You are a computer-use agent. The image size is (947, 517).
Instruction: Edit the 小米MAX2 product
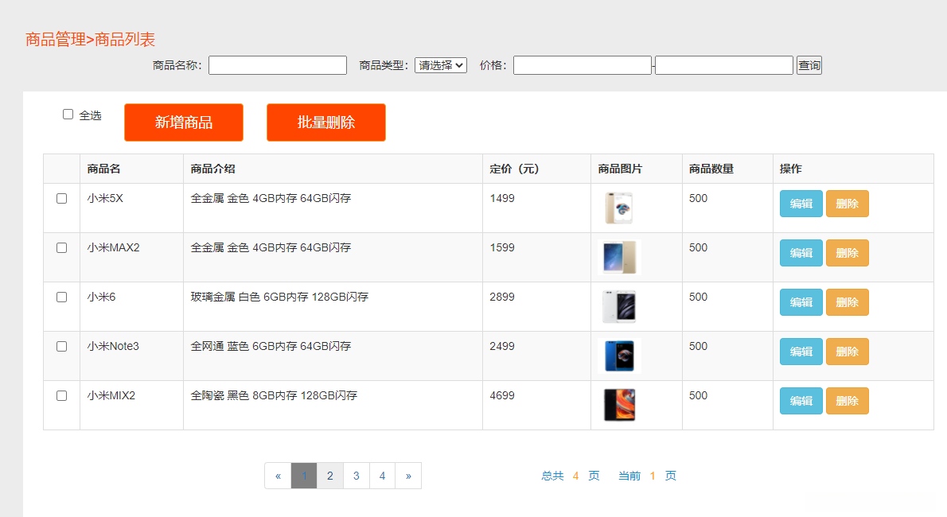tap(801, 253)
